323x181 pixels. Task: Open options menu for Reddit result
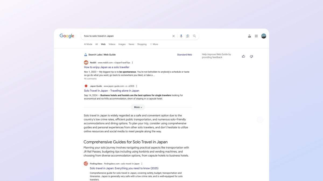coord(132,62)
